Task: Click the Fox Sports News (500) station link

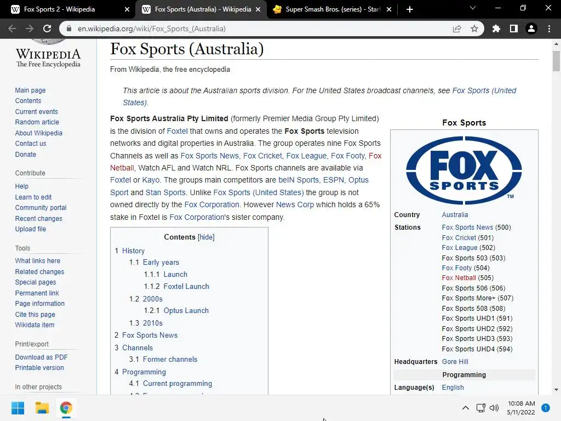Action: pos(467,227)
